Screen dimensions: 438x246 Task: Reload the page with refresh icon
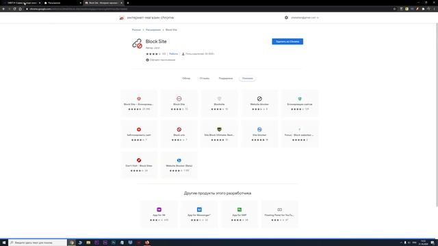point(14,9)
